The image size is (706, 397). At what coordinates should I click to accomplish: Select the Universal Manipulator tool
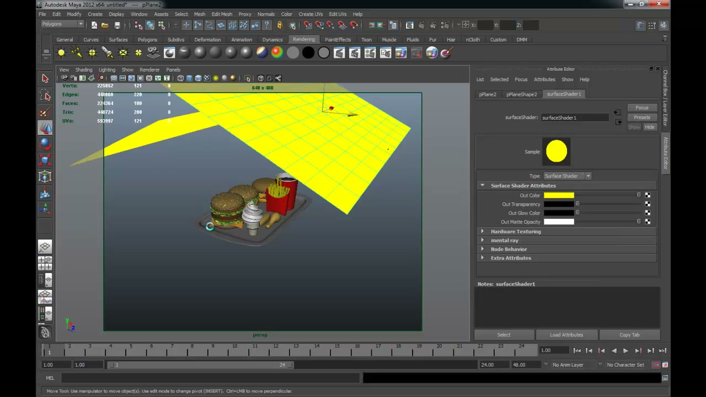45,176
